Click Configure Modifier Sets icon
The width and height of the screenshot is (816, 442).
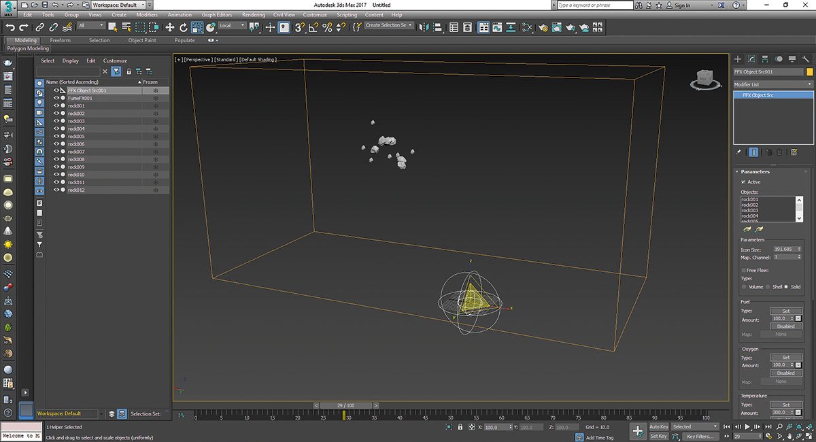[794, 152]
